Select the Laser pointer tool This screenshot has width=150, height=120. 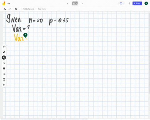[x=4, y=85]
